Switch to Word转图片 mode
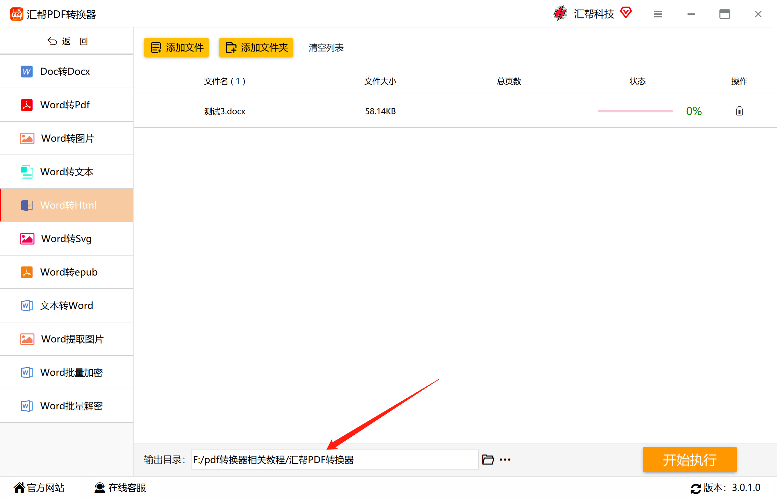Image resolution: width=777 pixels, height=499 pixels. [67, 138]
